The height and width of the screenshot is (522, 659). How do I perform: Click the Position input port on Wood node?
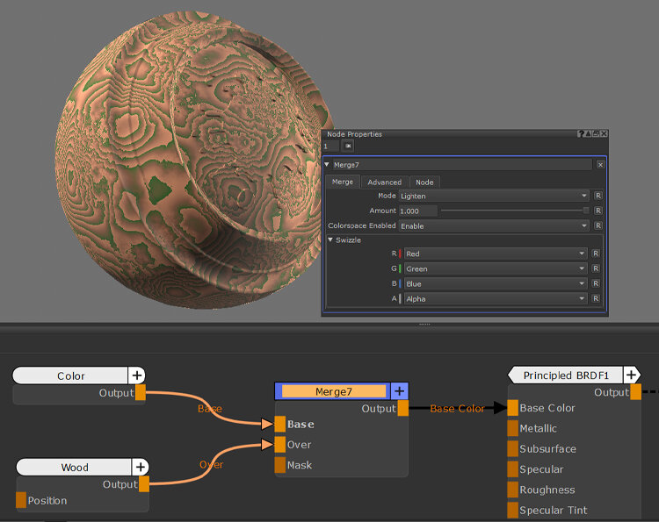[21, 500]
